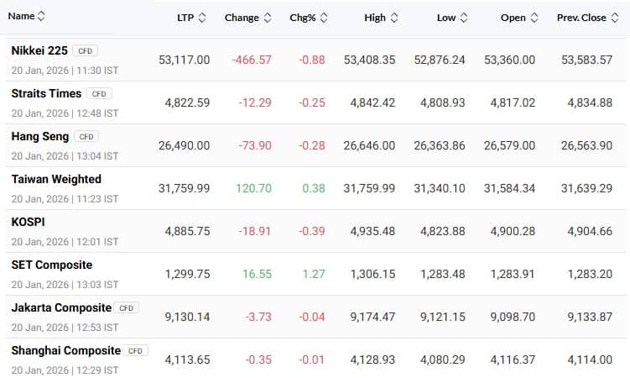Select Taiwan Weighted change percent 0.38
The width and height of the screenshot is (630, 378).
coord(314,189)
